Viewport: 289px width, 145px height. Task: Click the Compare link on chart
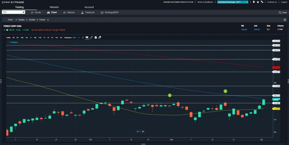pos(14,42)
